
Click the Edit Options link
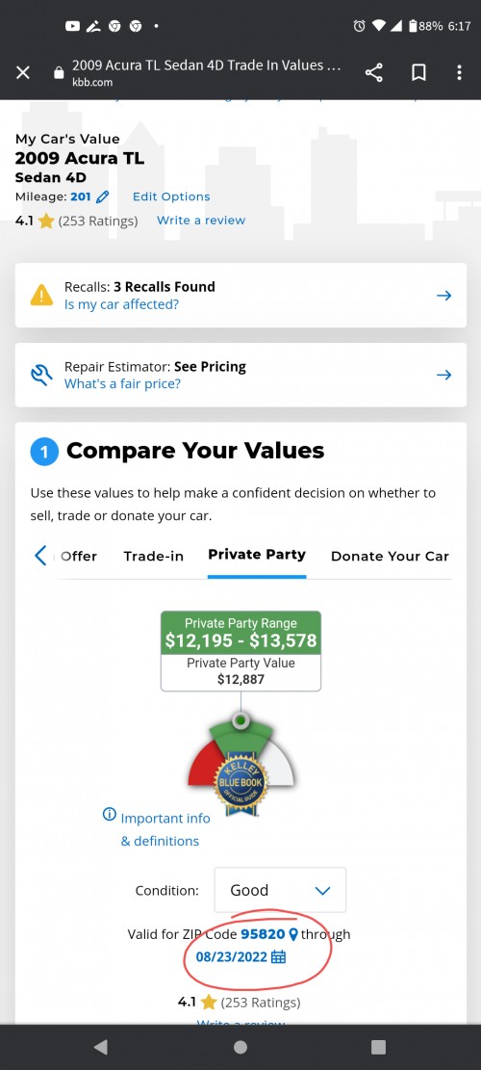click(x=171, y=196)
